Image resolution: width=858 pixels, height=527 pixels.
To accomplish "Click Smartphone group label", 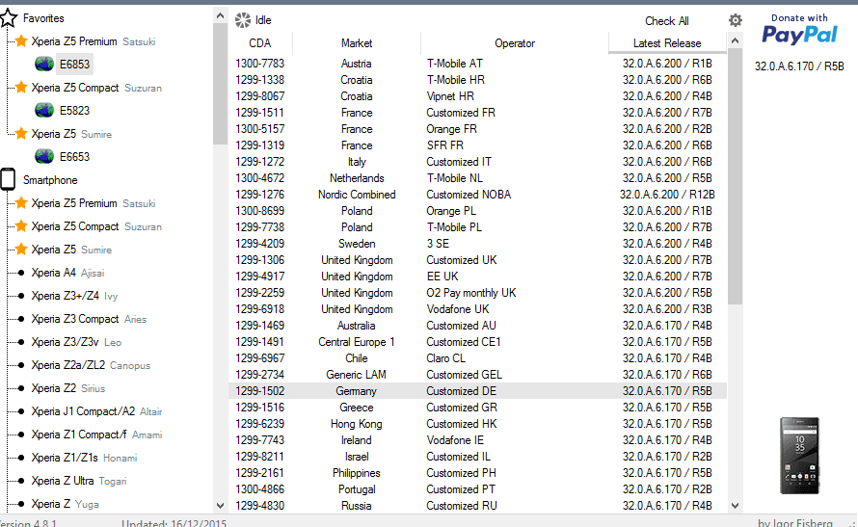I will pos(50,180).
